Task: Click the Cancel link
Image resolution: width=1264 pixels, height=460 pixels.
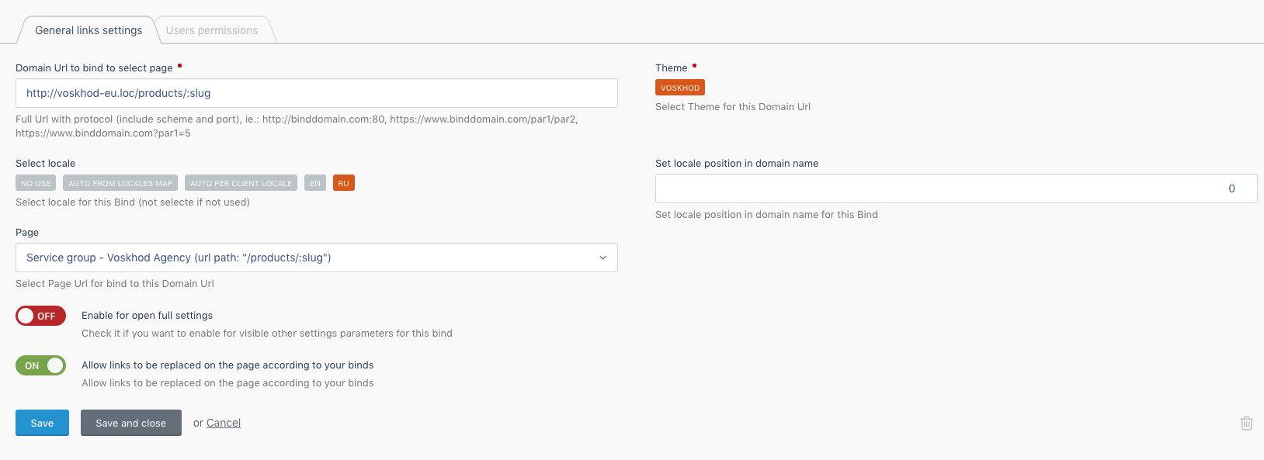Action: coord(224,423)
